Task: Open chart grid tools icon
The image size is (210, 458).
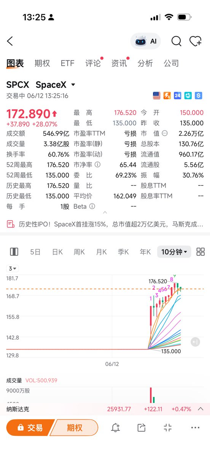Action: coord(200,252)
